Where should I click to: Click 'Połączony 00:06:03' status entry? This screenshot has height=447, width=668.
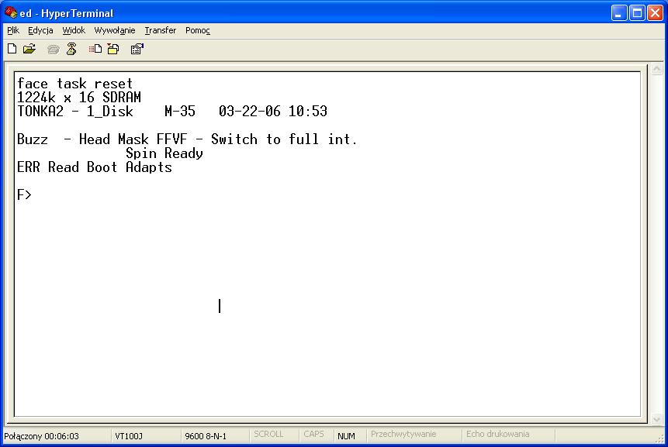[41, 436]
